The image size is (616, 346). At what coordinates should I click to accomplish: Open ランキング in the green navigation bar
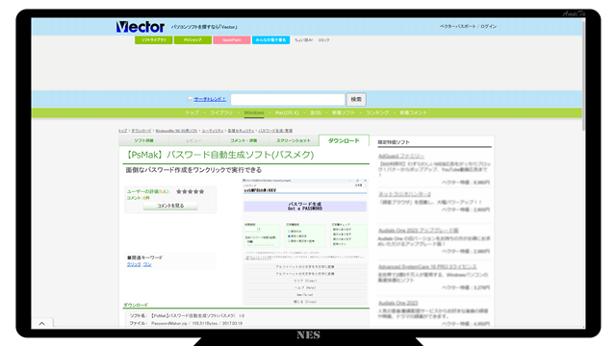point(377,112)
